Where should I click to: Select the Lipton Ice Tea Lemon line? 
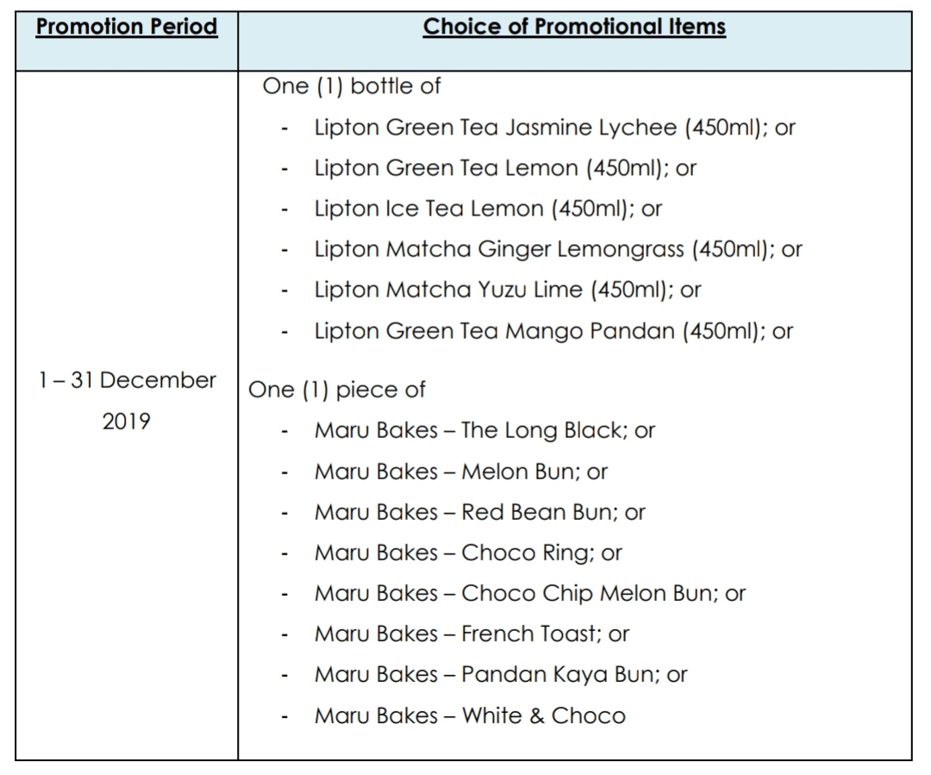tap(487, 209)
